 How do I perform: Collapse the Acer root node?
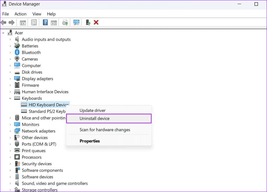point(3,33)
